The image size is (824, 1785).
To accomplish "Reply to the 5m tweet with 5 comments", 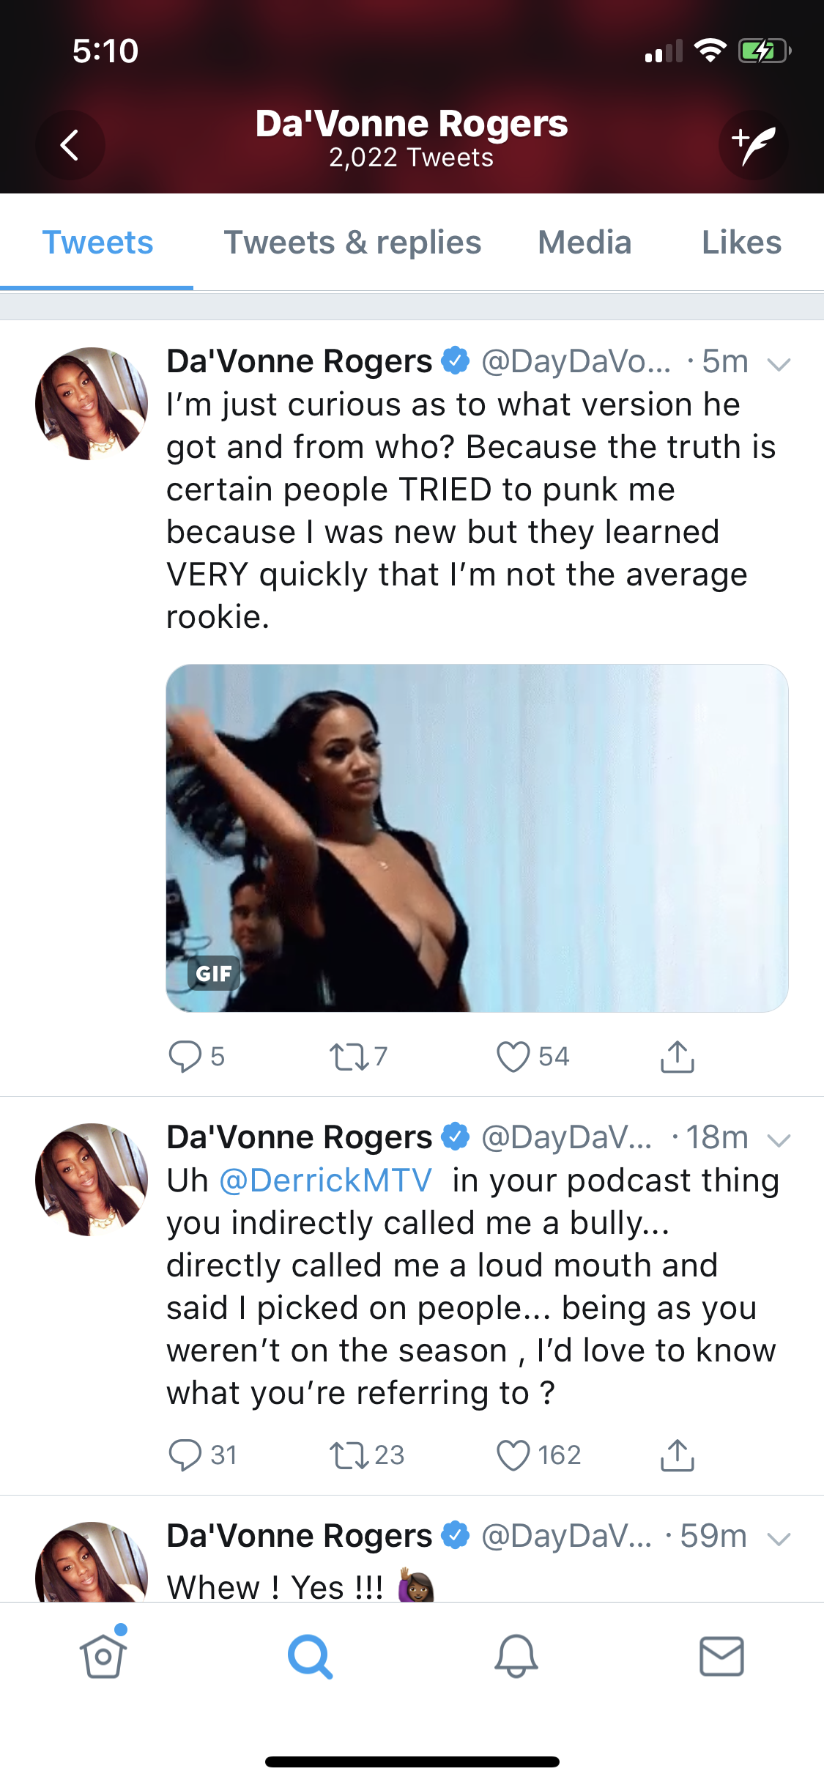I will tap(196, 1057).
